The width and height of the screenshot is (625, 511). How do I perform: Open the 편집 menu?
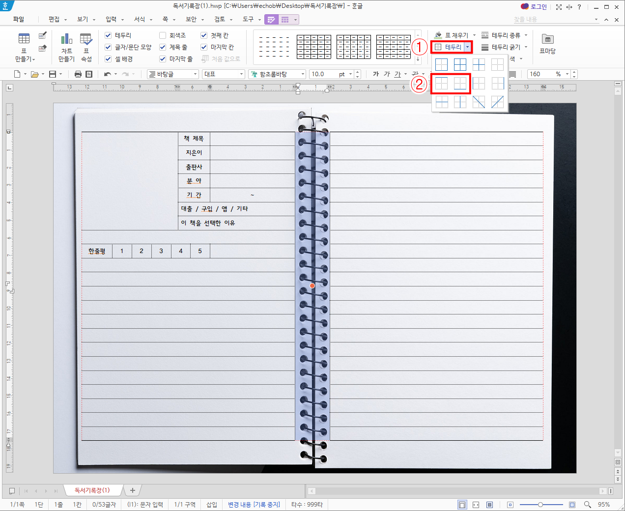(x=54, y=19)
